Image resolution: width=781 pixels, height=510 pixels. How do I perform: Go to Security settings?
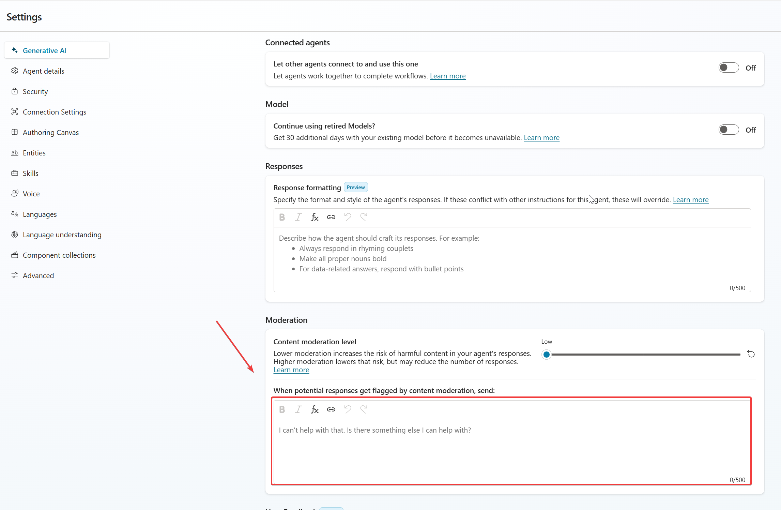[35, 92]
